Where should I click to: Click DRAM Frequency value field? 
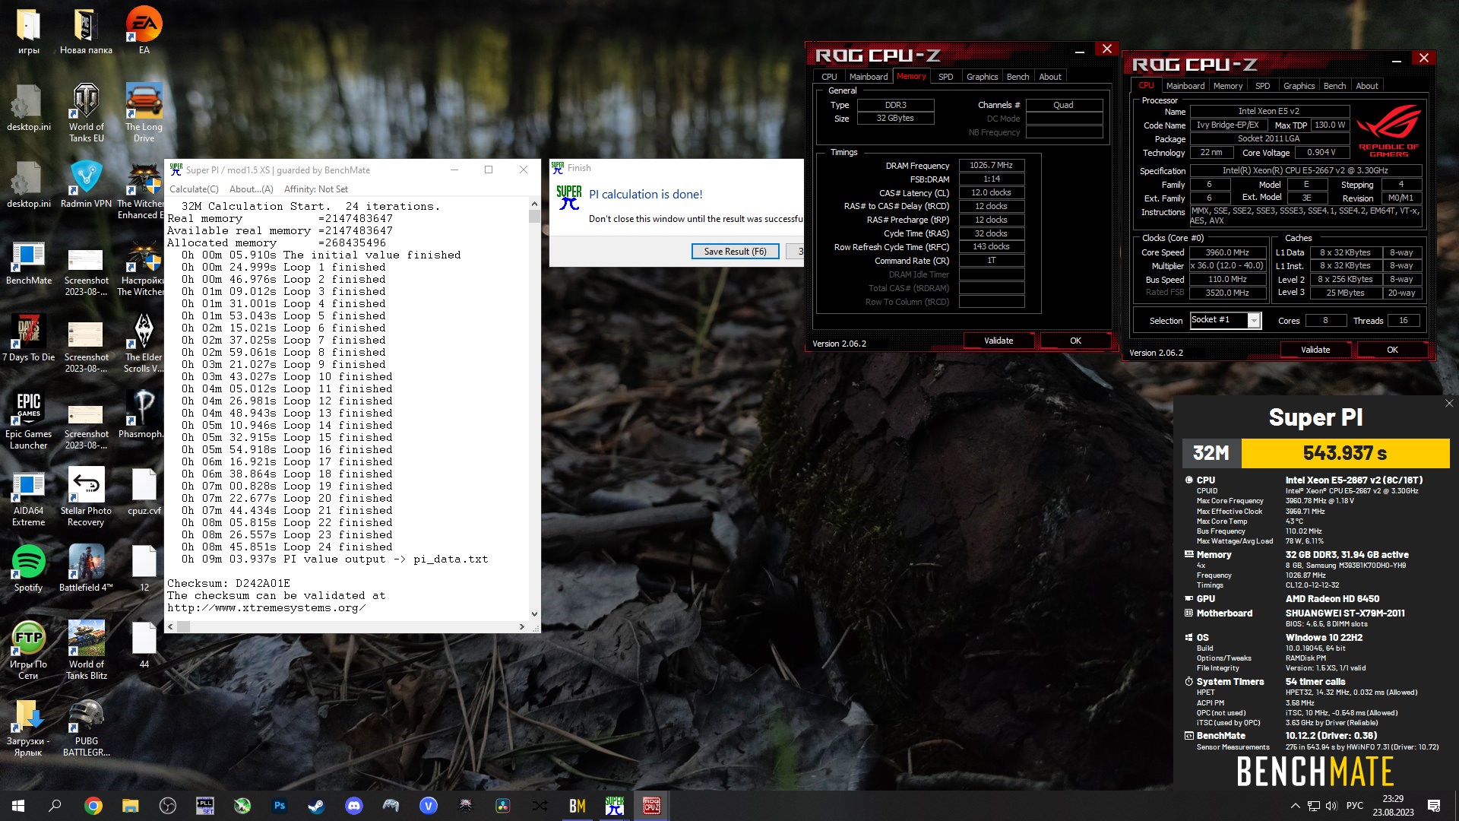pos(991,165)
